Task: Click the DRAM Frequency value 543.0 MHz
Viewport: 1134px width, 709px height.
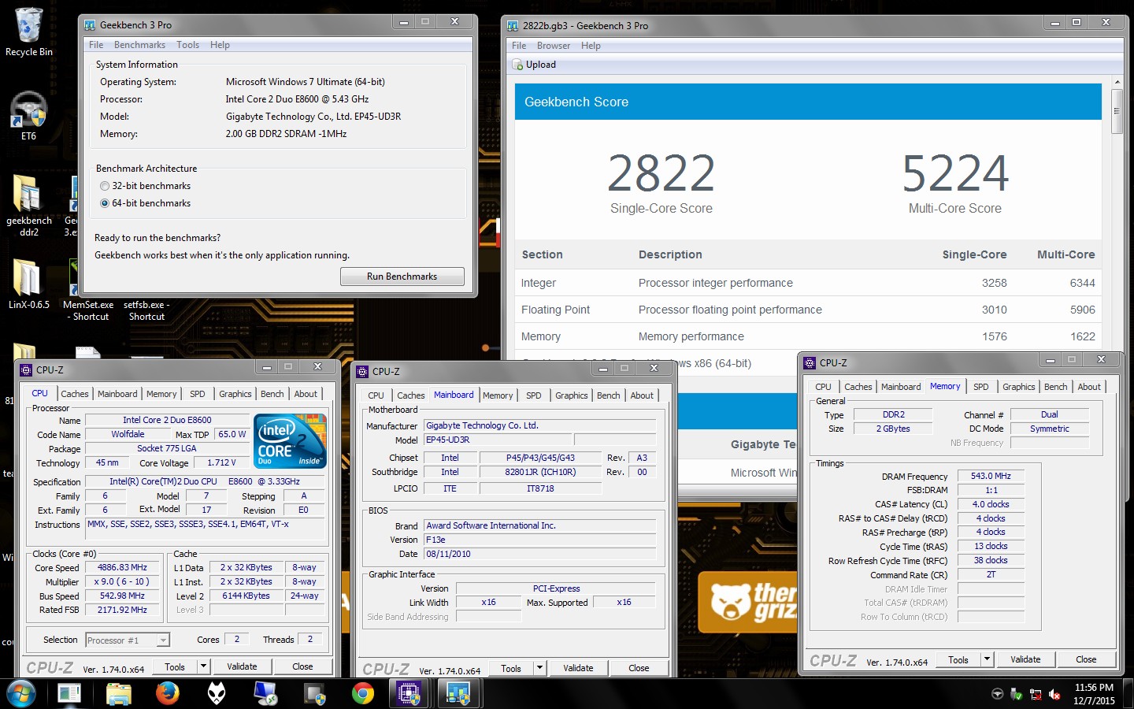Action: point(991,476)
